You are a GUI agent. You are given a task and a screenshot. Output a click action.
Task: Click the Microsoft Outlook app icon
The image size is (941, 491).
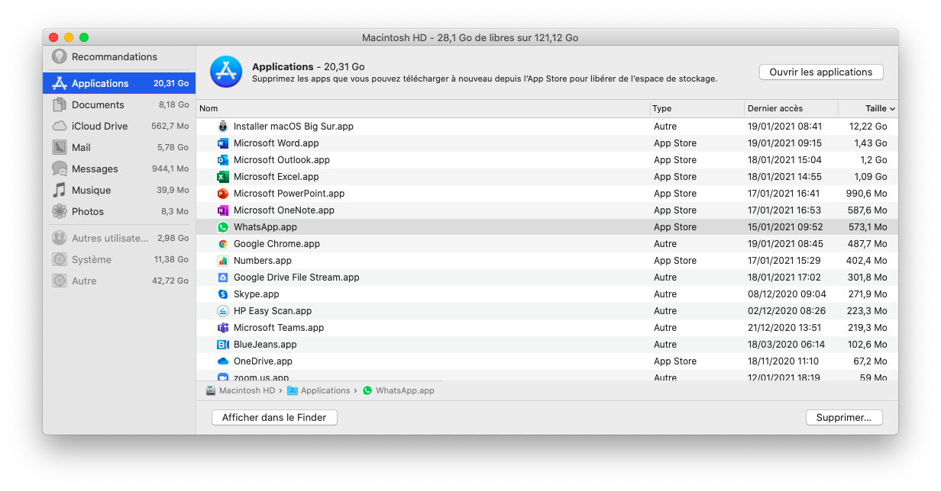(x=223, y=160)
